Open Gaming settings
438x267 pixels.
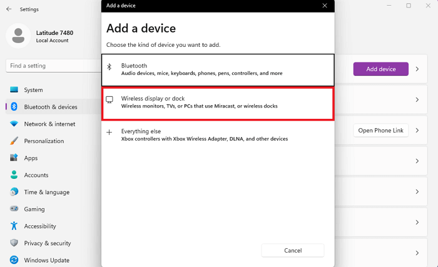(x=53, y=209)
